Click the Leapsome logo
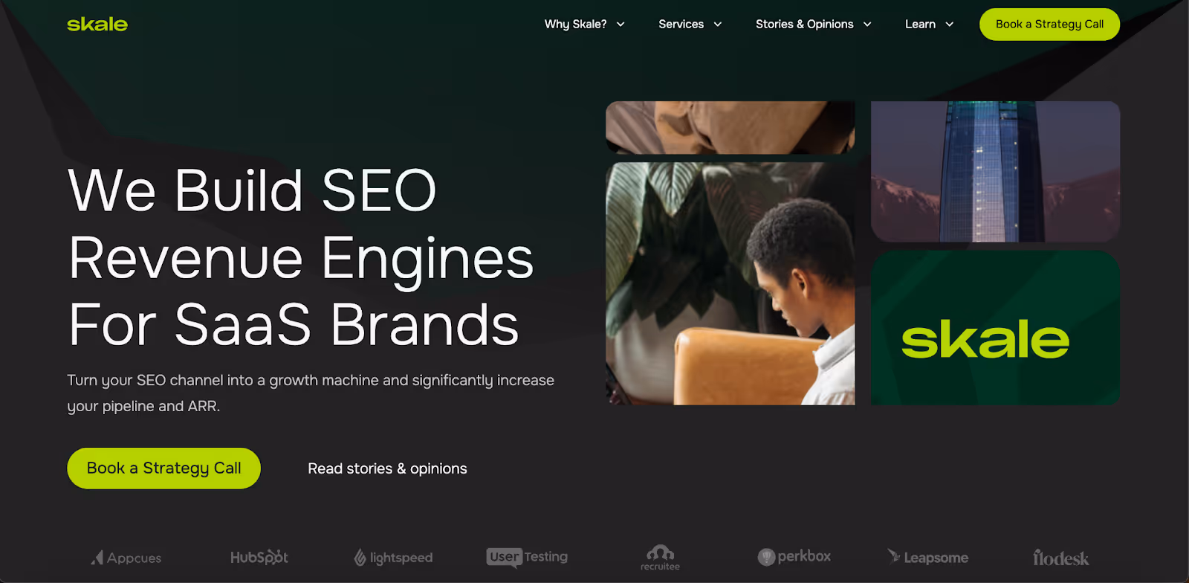The height and width of the screenshot is (583, 1189). [x=928, y=557]
